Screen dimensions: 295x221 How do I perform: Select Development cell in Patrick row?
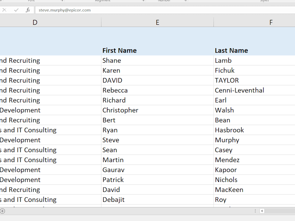point(51,180)
